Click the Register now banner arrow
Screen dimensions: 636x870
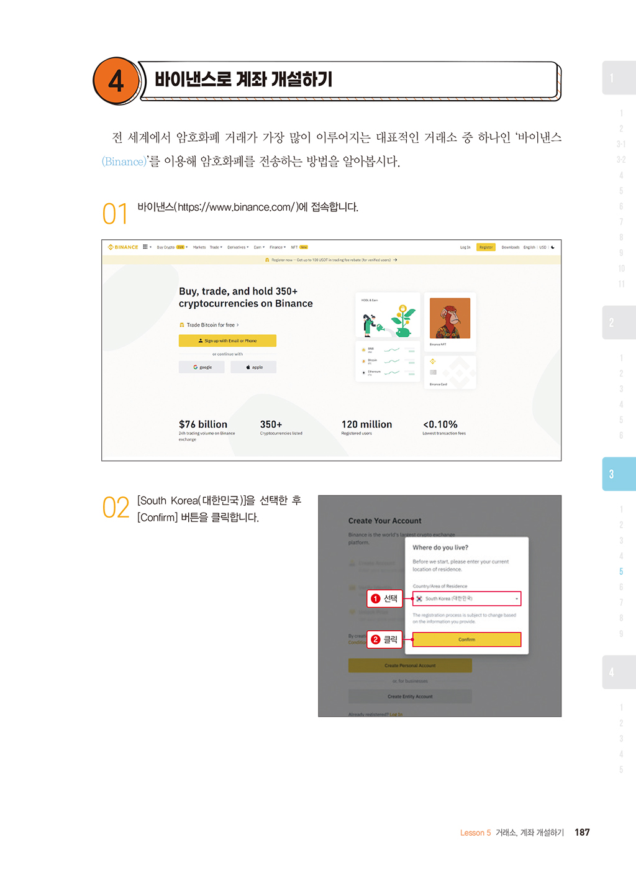point(395,260)
